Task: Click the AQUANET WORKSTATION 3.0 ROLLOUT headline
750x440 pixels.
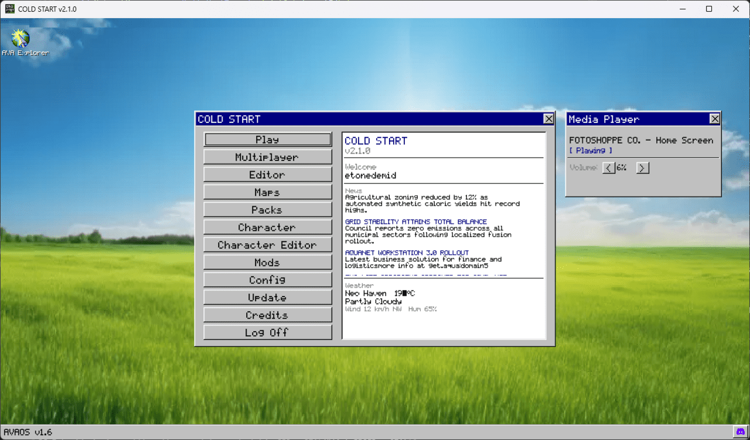Action: click(x=407, y=253)
